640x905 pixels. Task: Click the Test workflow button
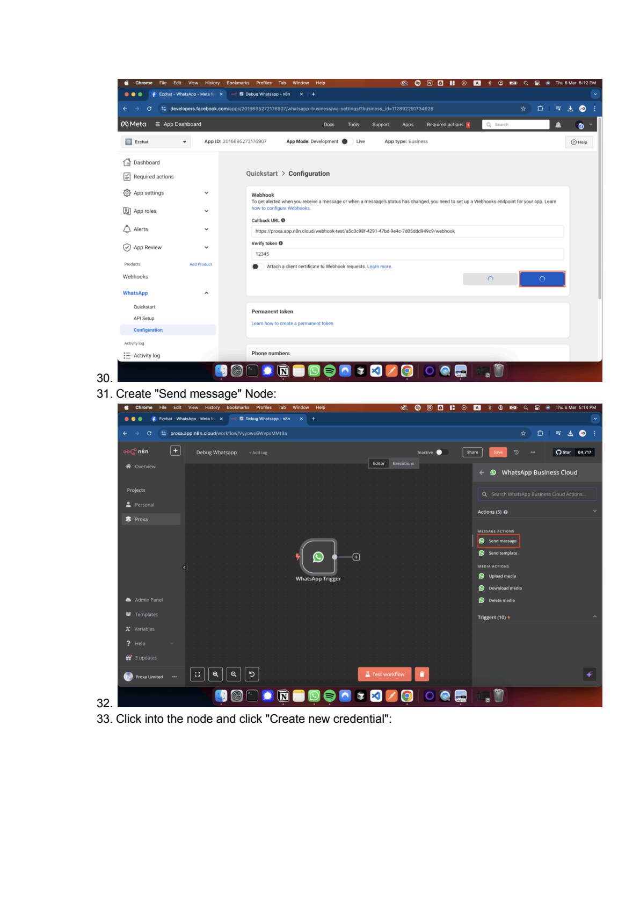pyautogui.click(x=384, y=674)
